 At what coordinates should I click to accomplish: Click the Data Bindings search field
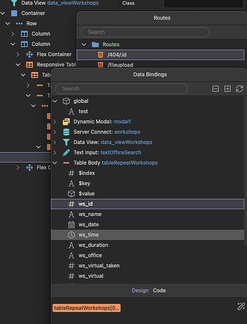122,89
